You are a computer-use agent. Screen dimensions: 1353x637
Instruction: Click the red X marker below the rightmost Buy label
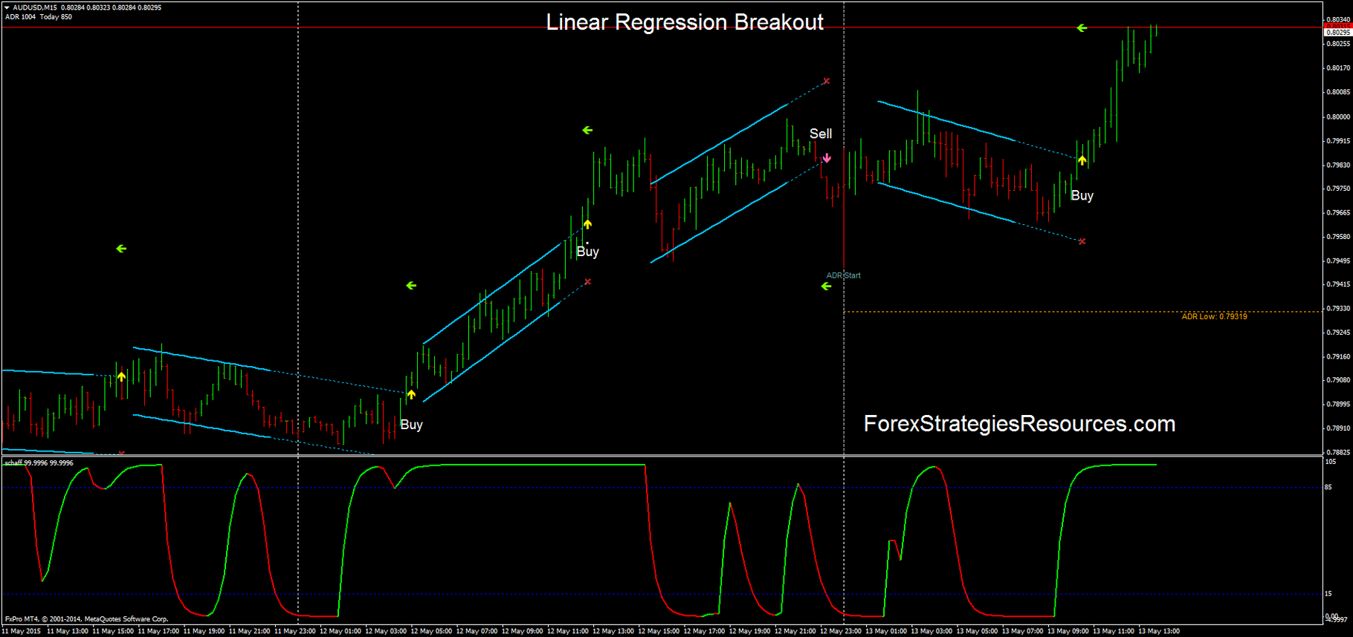(x=1082, y=241)
